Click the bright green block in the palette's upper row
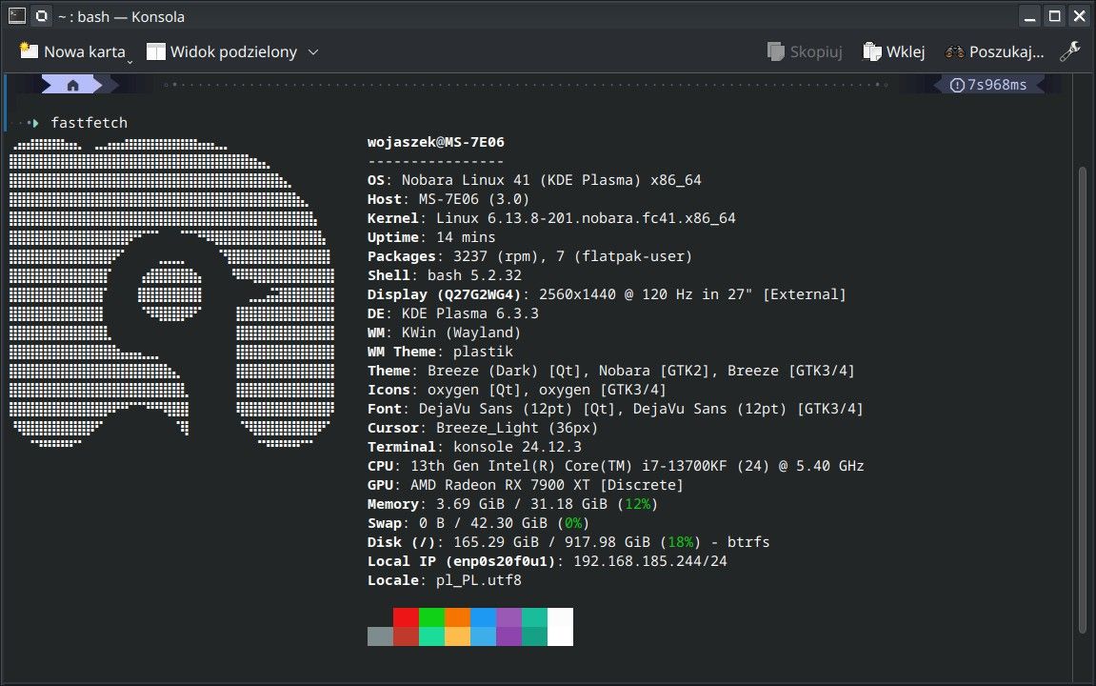This screenshot has height=686, width=1096. click(432, 617)
